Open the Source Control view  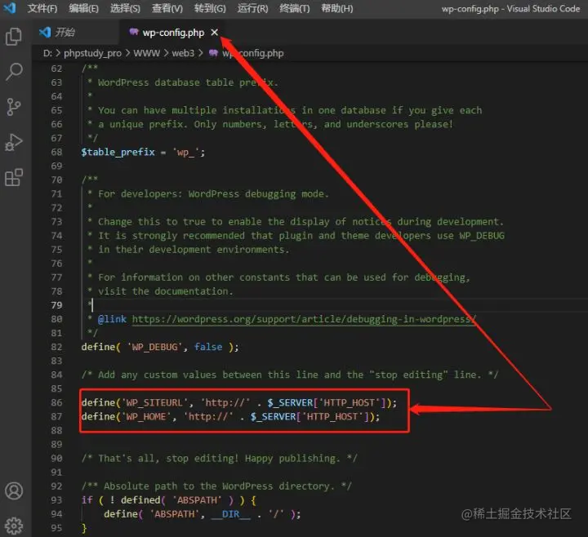(x=14, y=107)
